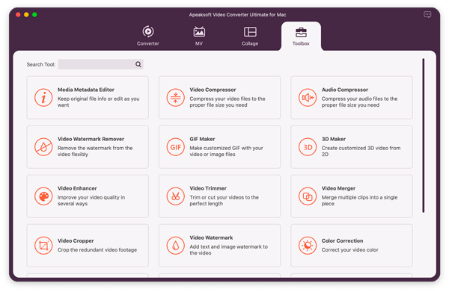Open Video Compressor title text

pos(213,90)
